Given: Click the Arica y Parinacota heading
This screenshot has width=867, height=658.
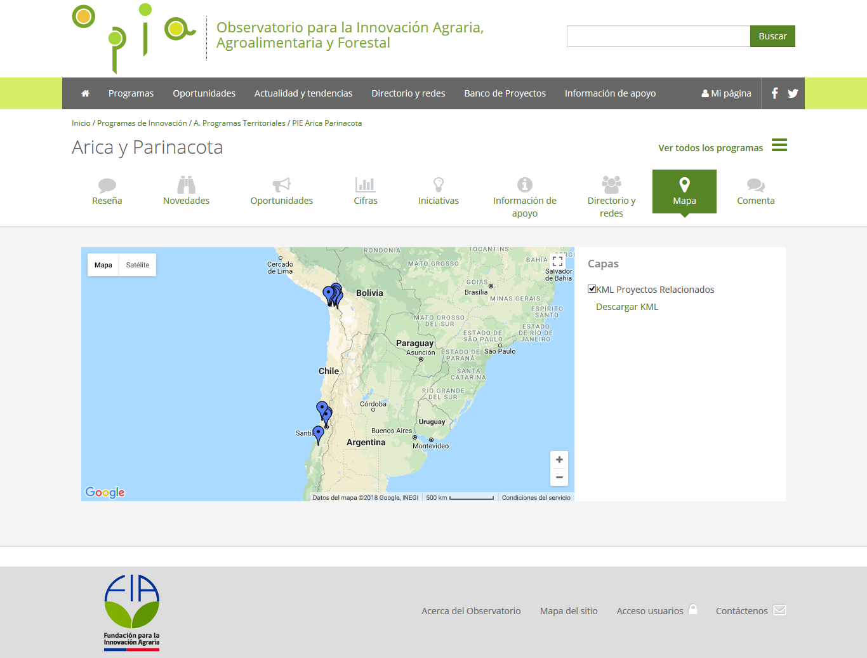Looking at the screenshot, I should 147,147.
